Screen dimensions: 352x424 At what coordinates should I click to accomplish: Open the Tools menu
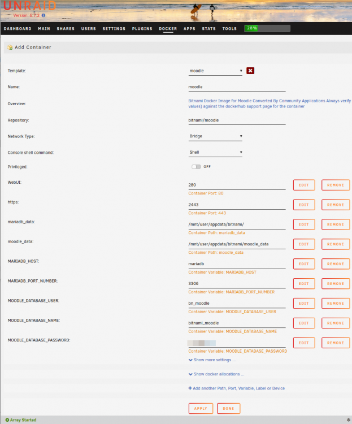click(229, 29)
